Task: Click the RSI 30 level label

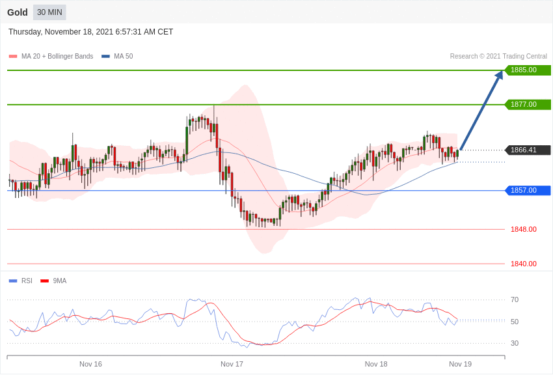Action: pos(515,343)
